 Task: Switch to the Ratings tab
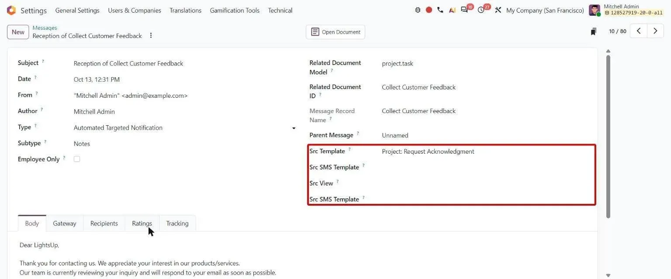point(142,223)
